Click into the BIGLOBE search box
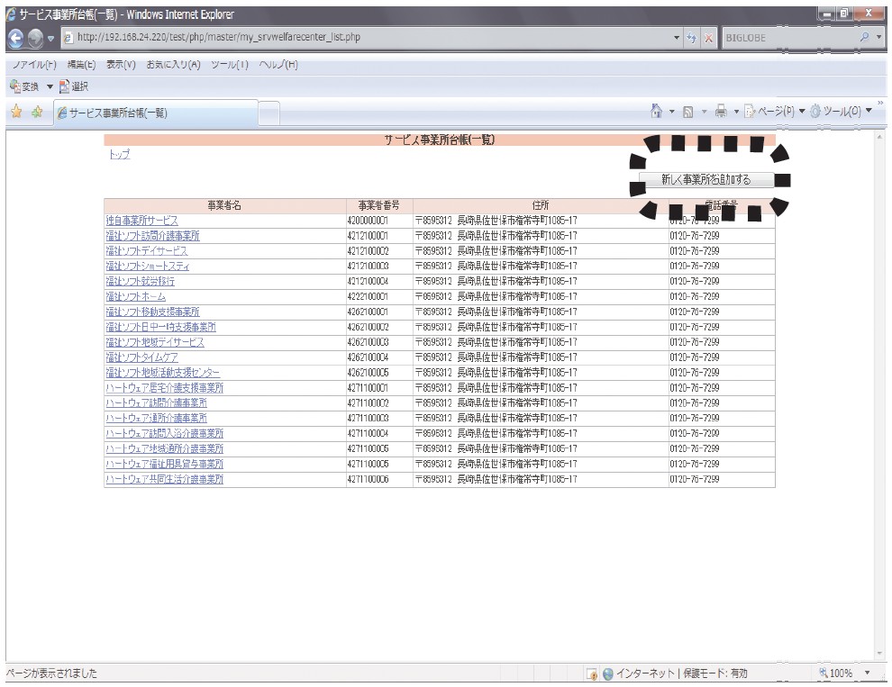 pyautogui.click(x=787, y=38)
